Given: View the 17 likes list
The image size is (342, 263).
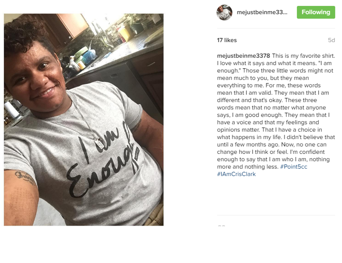Looking at the screenshot, I should [227, 40].
